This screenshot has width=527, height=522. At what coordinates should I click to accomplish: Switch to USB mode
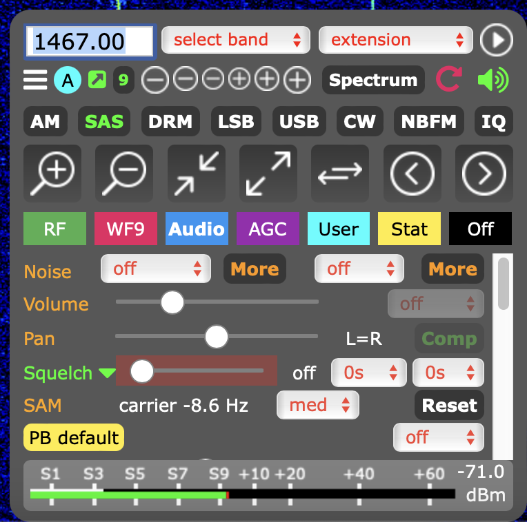(x=299, y=122)
